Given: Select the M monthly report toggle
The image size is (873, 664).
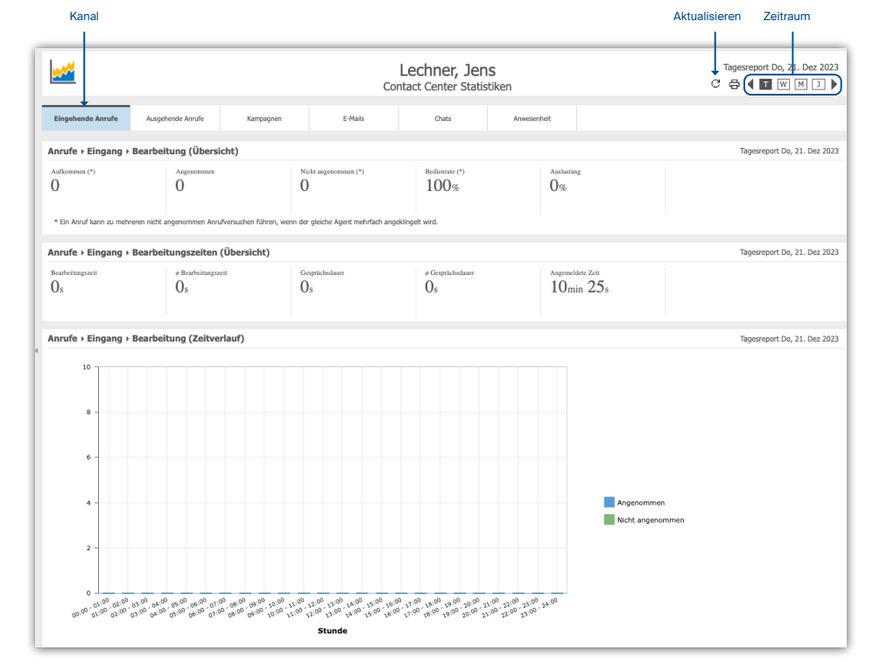Looking at the screenshot, I should tap(800, 84).
